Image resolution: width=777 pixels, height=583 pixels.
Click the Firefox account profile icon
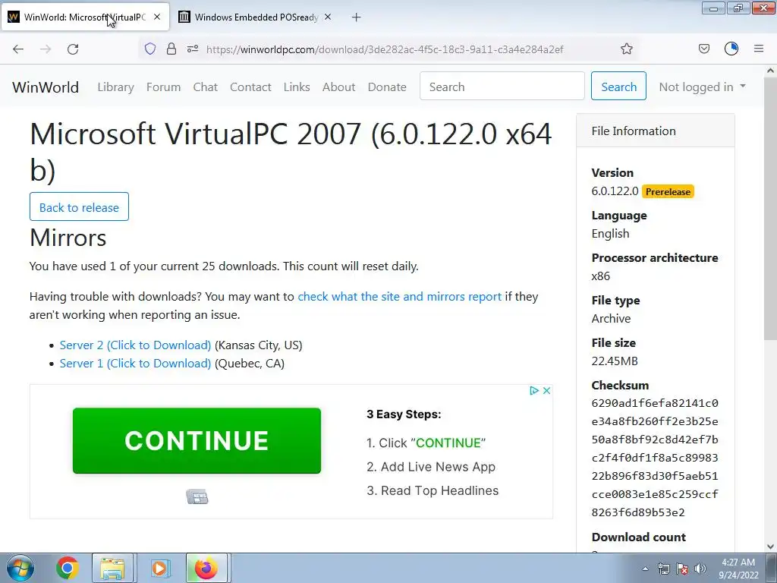pos(731,49)
